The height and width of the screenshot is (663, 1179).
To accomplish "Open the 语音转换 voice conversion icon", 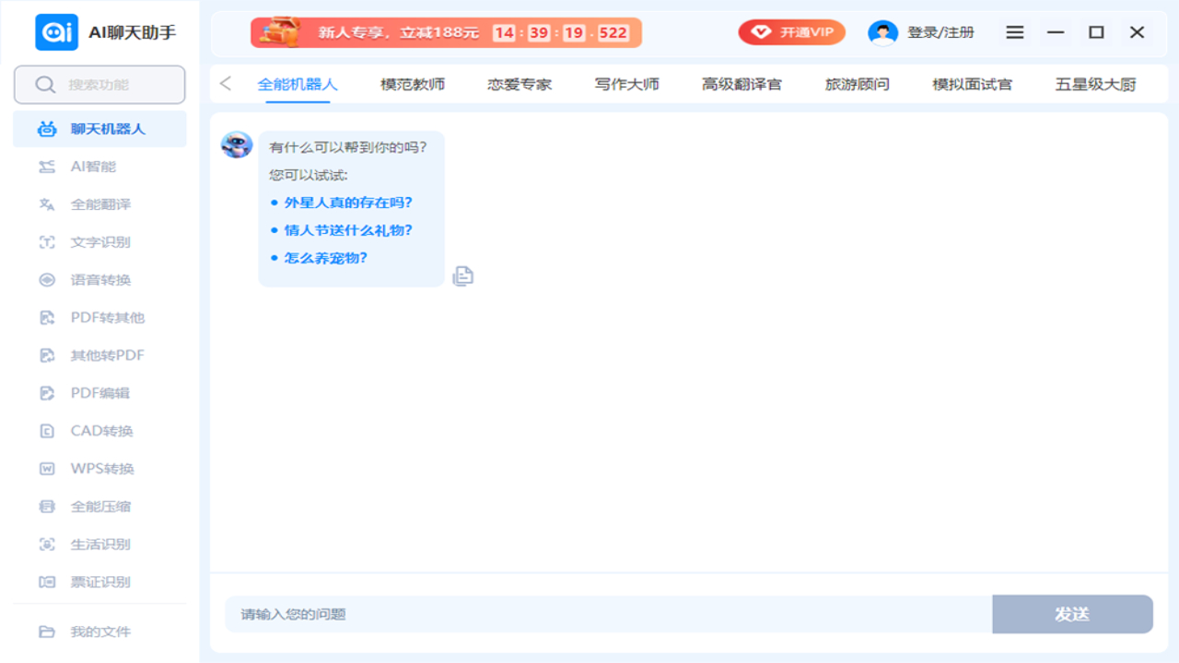I will click(x=47, y=280).
